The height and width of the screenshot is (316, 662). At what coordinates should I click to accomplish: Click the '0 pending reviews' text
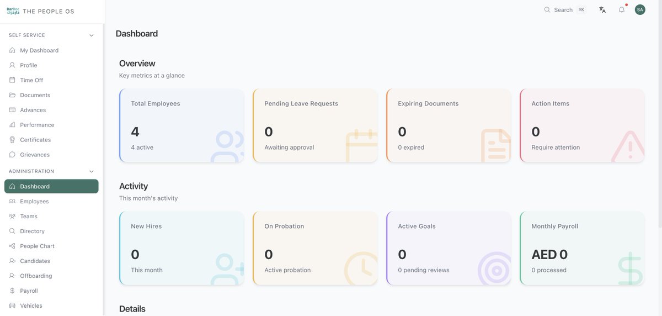(x=424, y=270)
